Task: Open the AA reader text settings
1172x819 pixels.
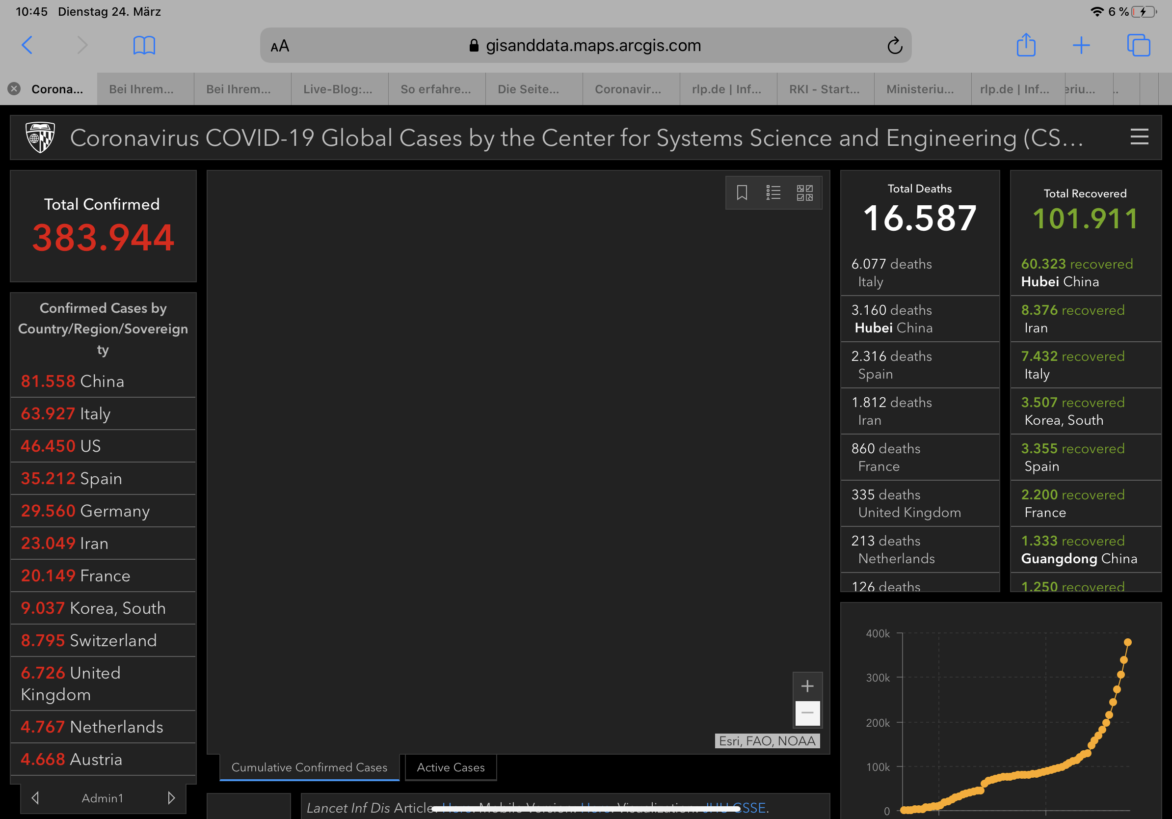Action: pos(280,46)
